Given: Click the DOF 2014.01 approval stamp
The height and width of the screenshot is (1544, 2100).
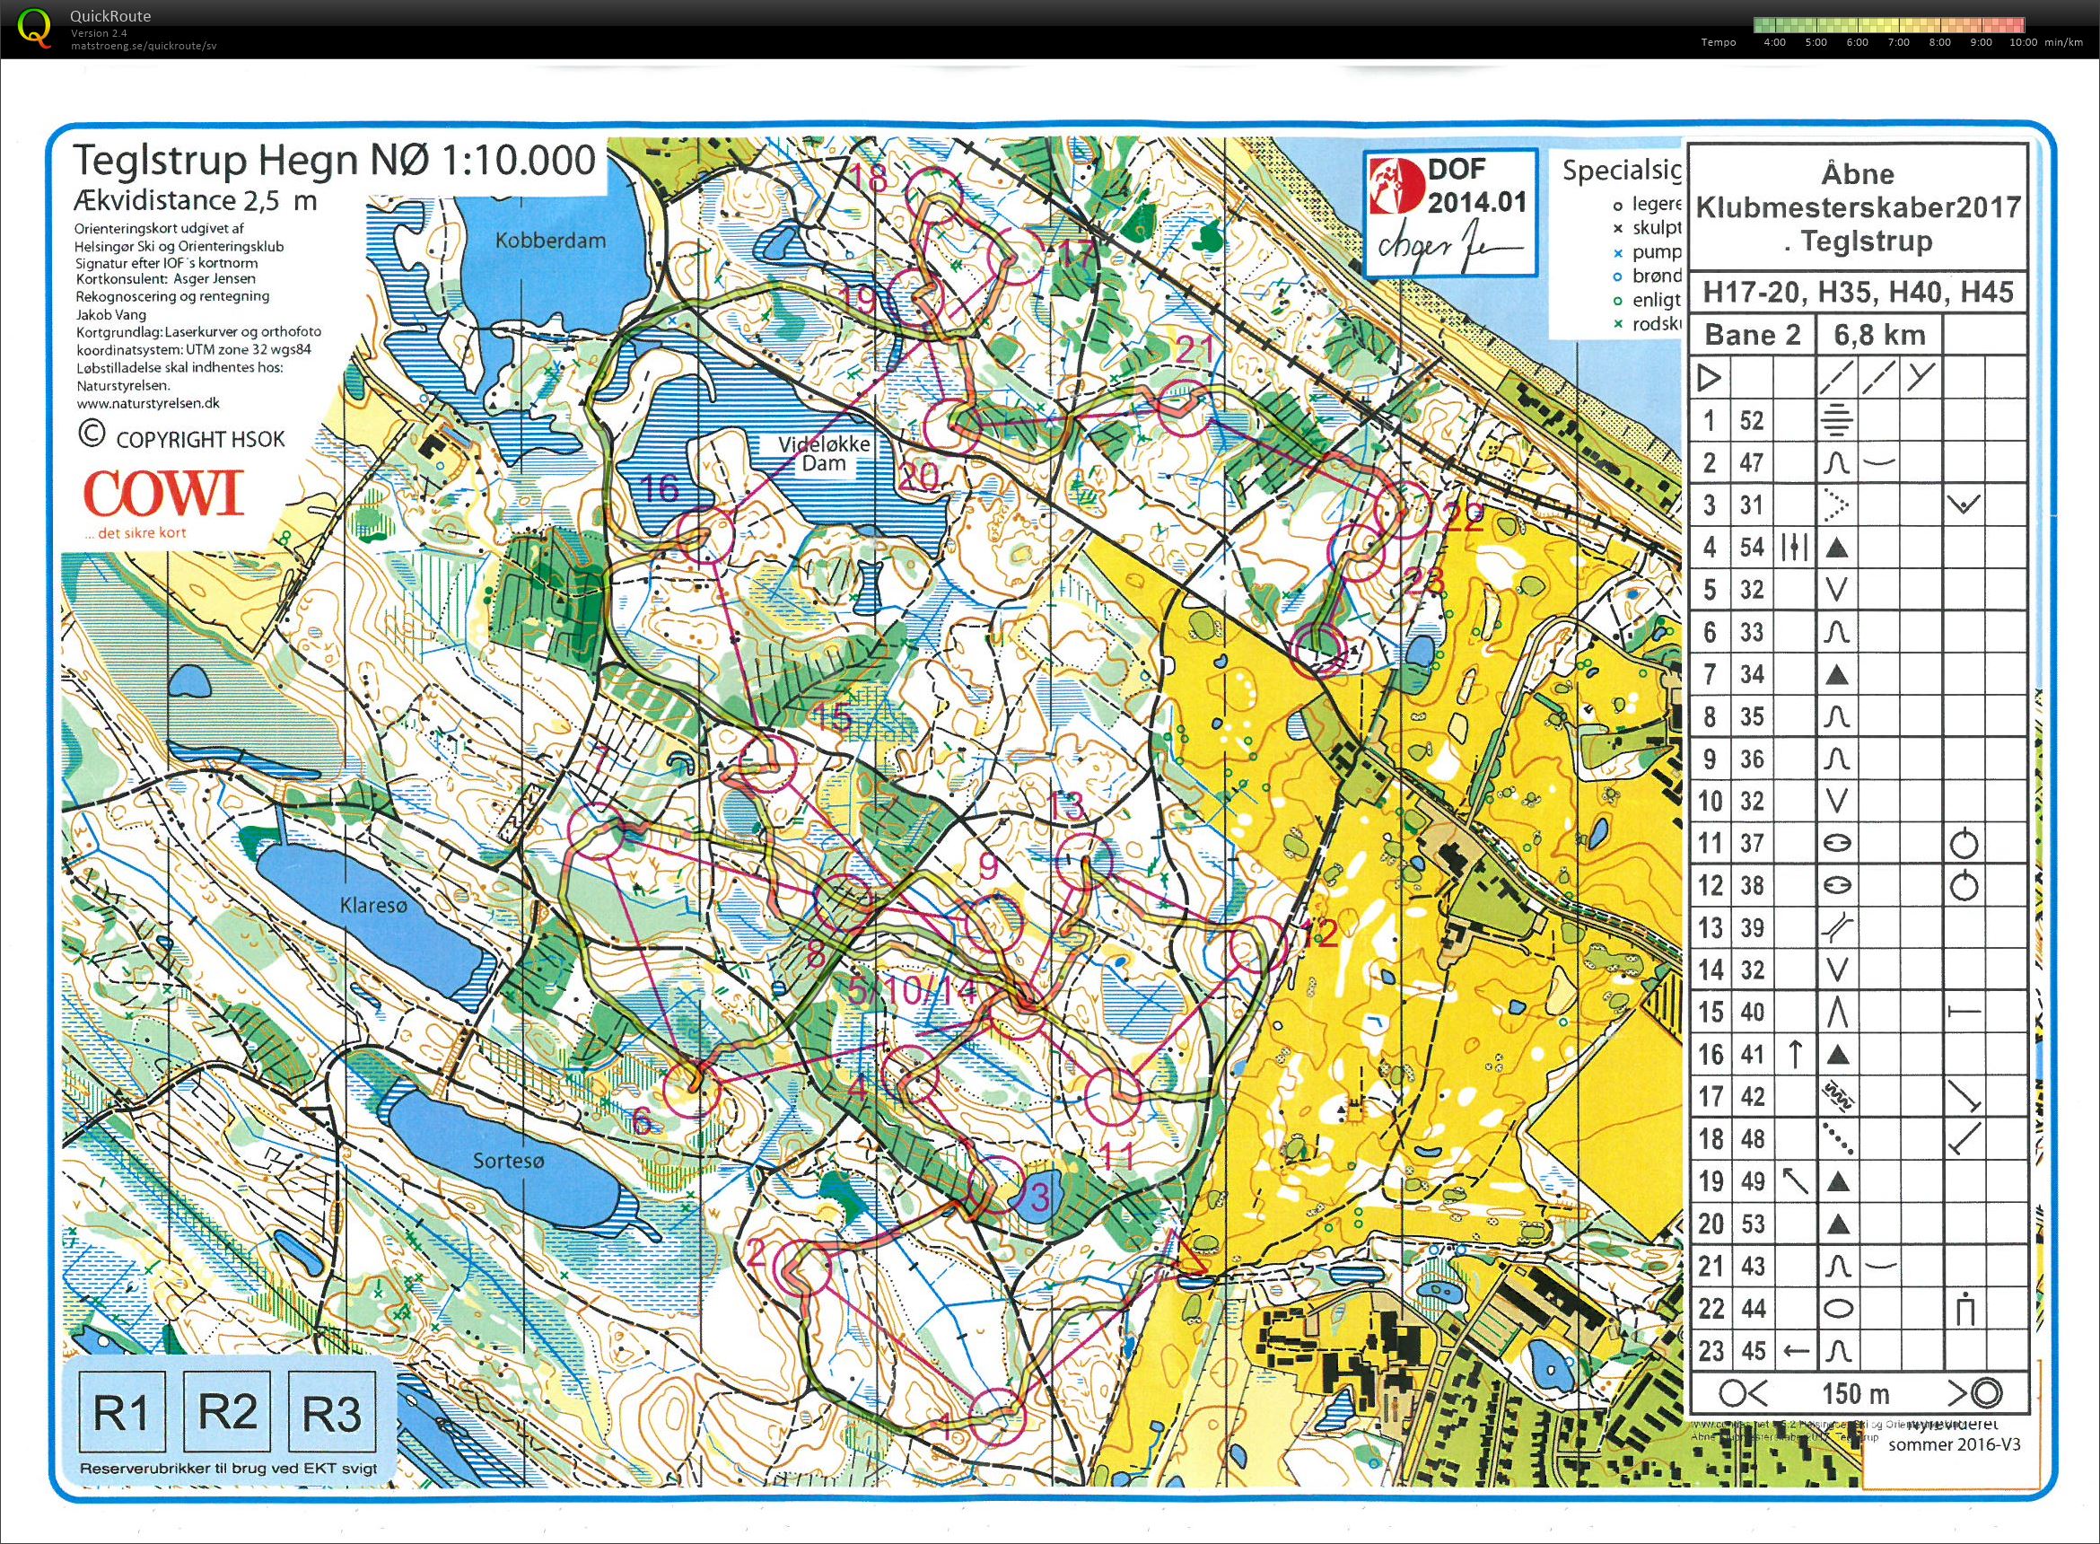Looking at the screenshot, I should click(x=1450, y=213).
